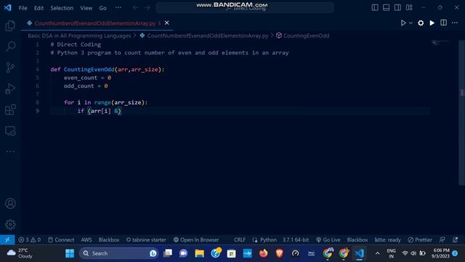This screenshot has height=262, width=465.
Task: Run the Python file with play outline
Action: click(x=403, y=23)
